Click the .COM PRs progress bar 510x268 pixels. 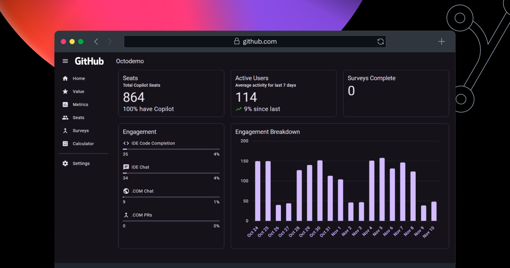[x=171, y=221]
